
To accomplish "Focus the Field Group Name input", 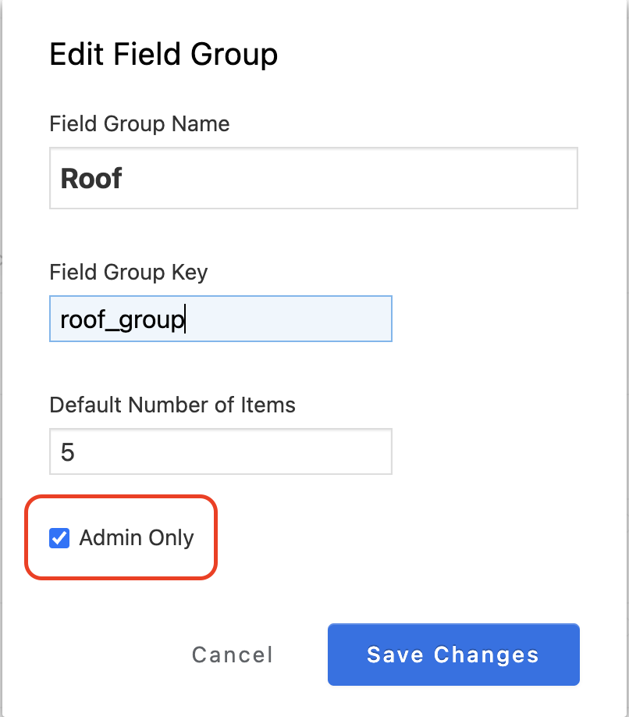I will pos(314,178).
